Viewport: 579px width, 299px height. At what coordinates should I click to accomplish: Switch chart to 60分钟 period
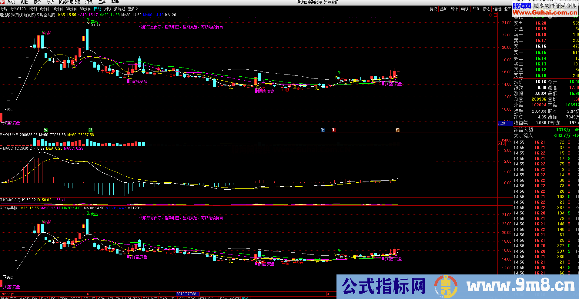click(85, 9)
